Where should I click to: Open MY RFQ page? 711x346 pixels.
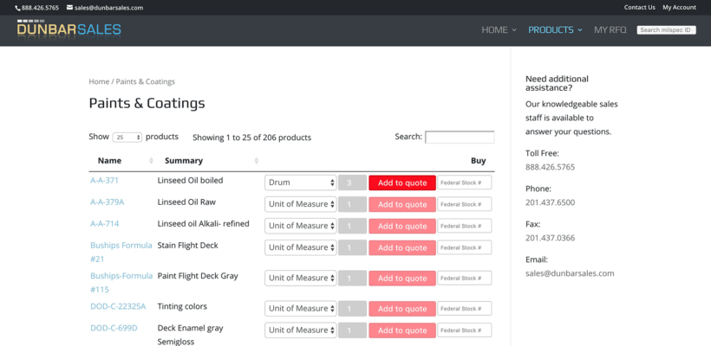[610, 30]
